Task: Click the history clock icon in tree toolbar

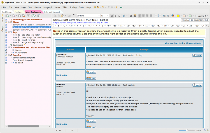Action: (x=34, y=16)
